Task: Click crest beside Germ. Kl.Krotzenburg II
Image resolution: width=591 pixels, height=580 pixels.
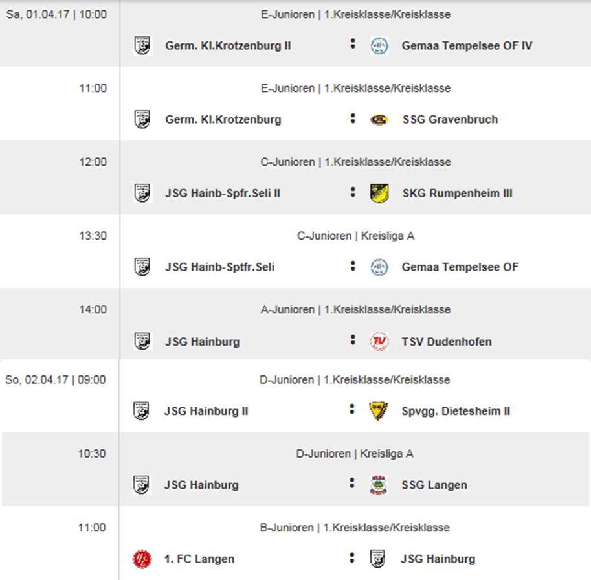Action: [142, 45]
